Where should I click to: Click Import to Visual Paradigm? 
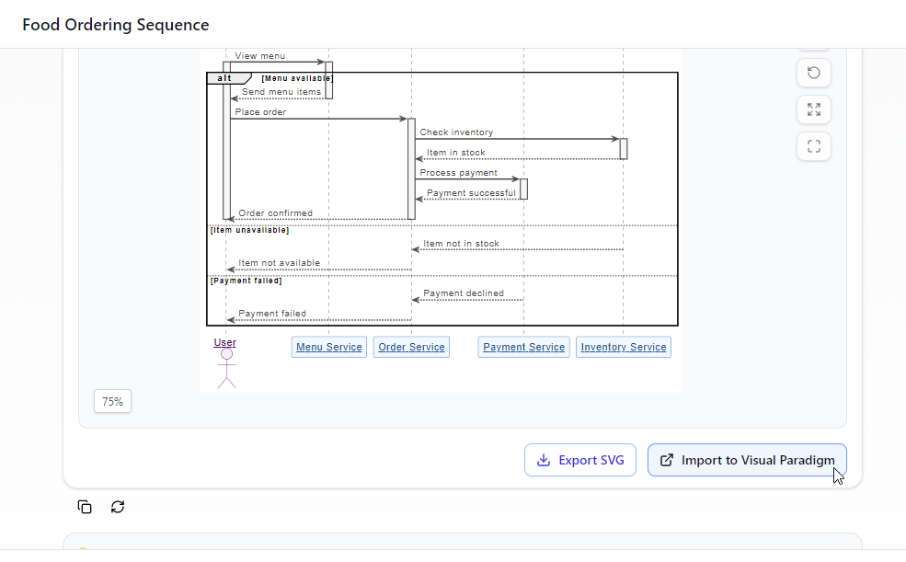point(747,460)
